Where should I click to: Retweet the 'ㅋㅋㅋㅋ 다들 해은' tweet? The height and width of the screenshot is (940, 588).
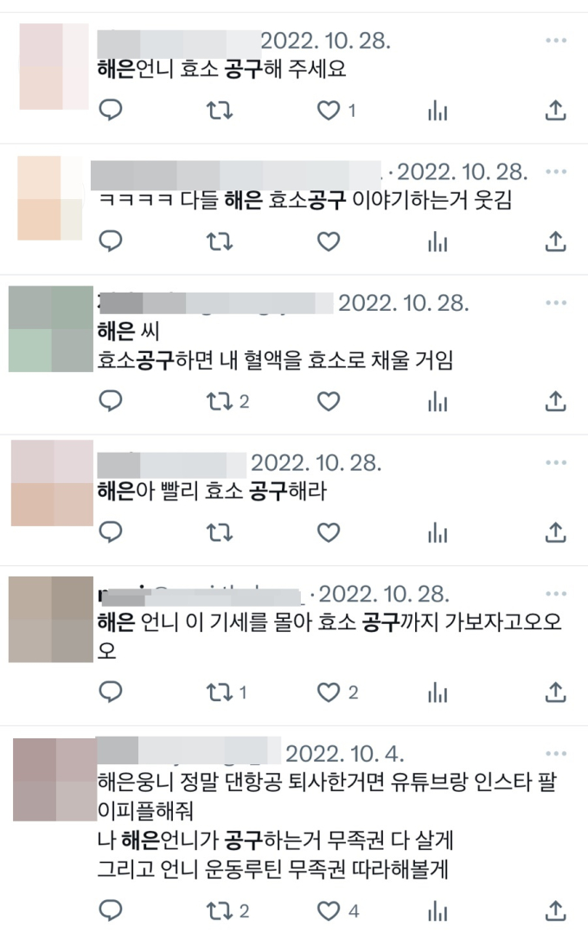click(x=219, y=241)
